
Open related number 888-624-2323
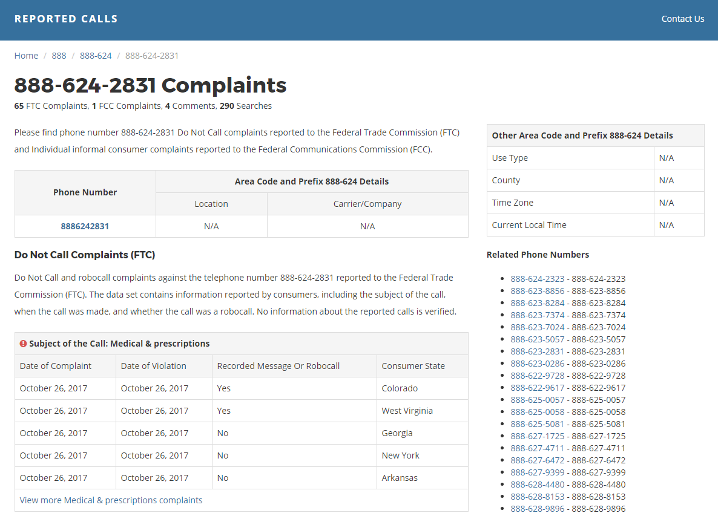click(x=538, y=278)
